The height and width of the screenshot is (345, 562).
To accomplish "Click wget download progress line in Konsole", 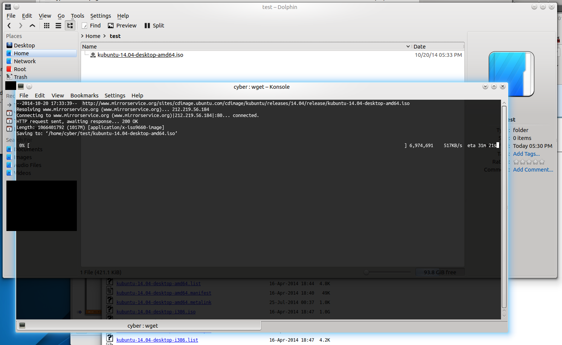I will (x=258, y=146).
